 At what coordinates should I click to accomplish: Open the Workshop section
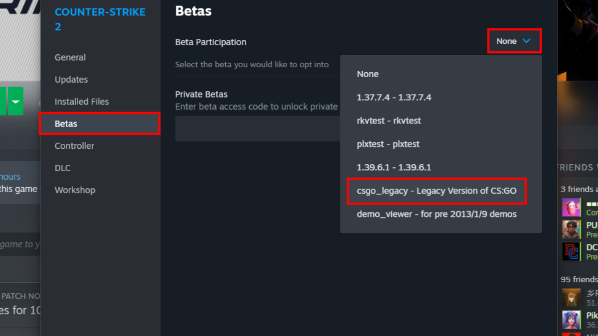pyautogui.click(x=75, y=190)
